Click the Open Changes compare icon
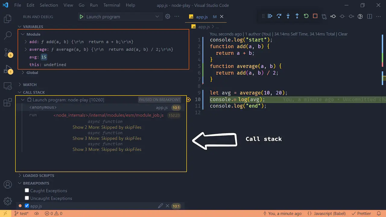 pyautogui.click(x=324, y=17)
